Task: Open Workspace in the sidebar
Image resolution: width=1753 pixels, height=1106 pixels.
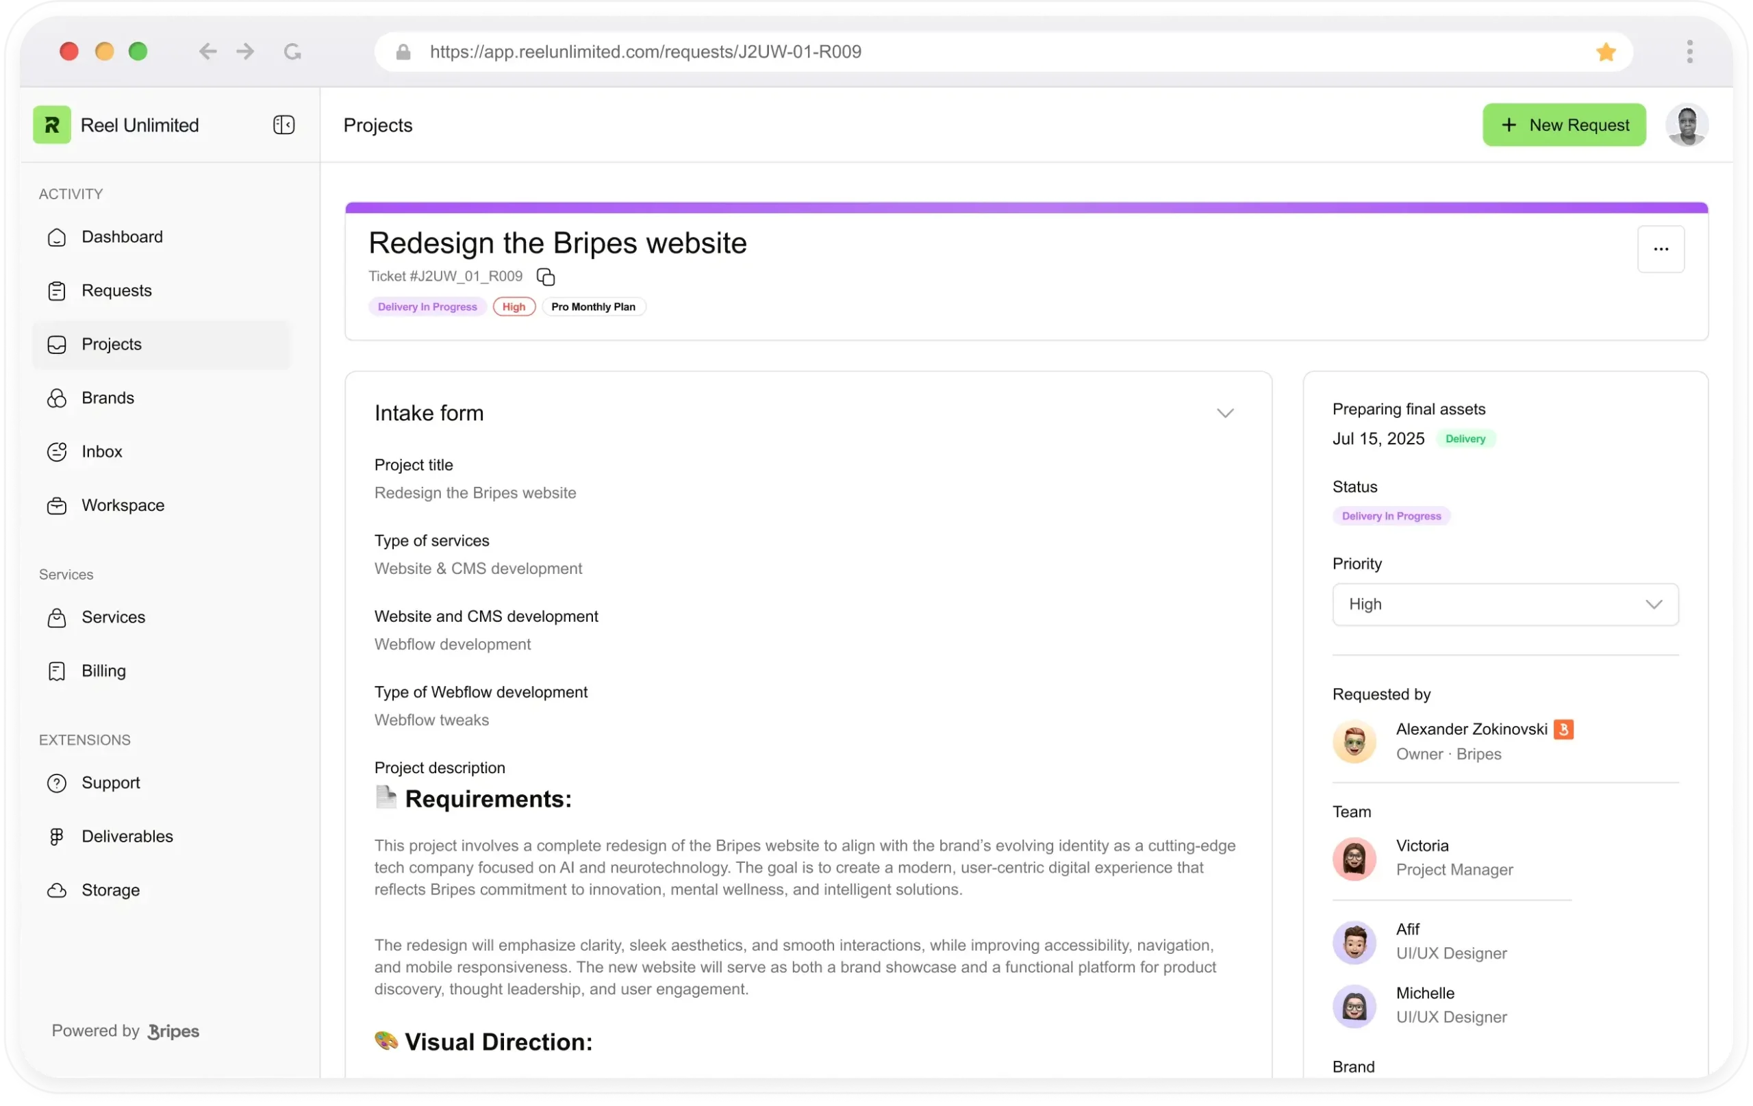Action: [x=161, y=506]
